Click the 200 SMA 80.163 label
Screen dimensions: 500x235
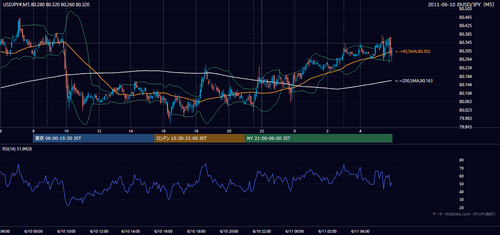pos(414,81)
